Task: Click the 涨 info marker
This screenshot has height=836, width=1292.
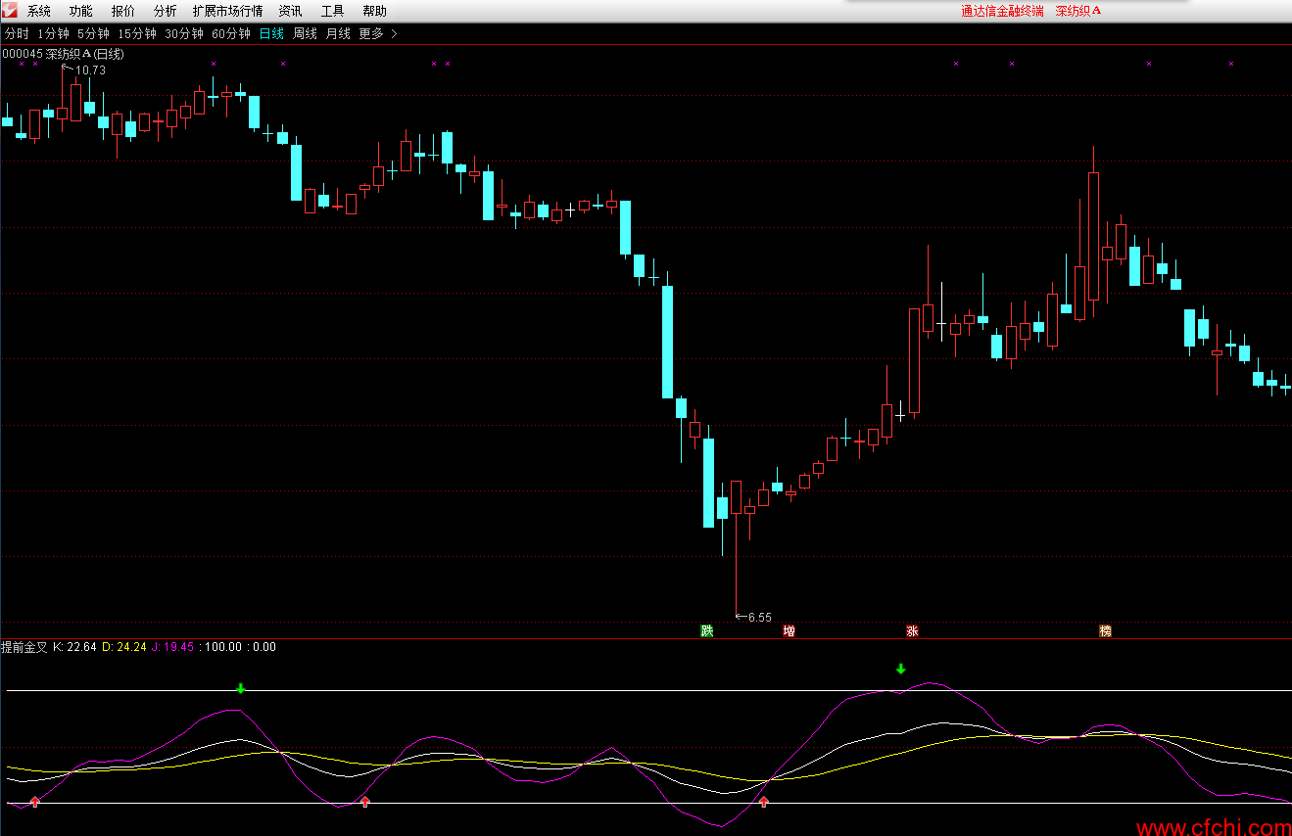Action: coord(912,630)
